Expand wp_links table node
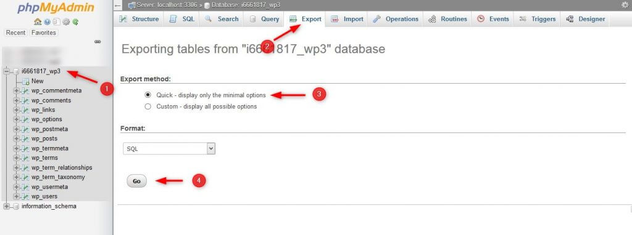The width and height of the screenshot is (632, 235). click(17, 110)
